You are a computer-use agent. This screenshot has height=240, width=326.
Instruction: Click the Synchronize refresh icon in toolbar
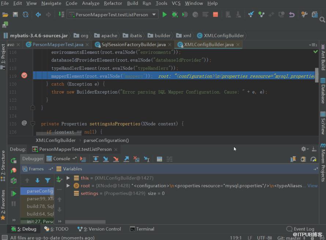pos(26,15)
